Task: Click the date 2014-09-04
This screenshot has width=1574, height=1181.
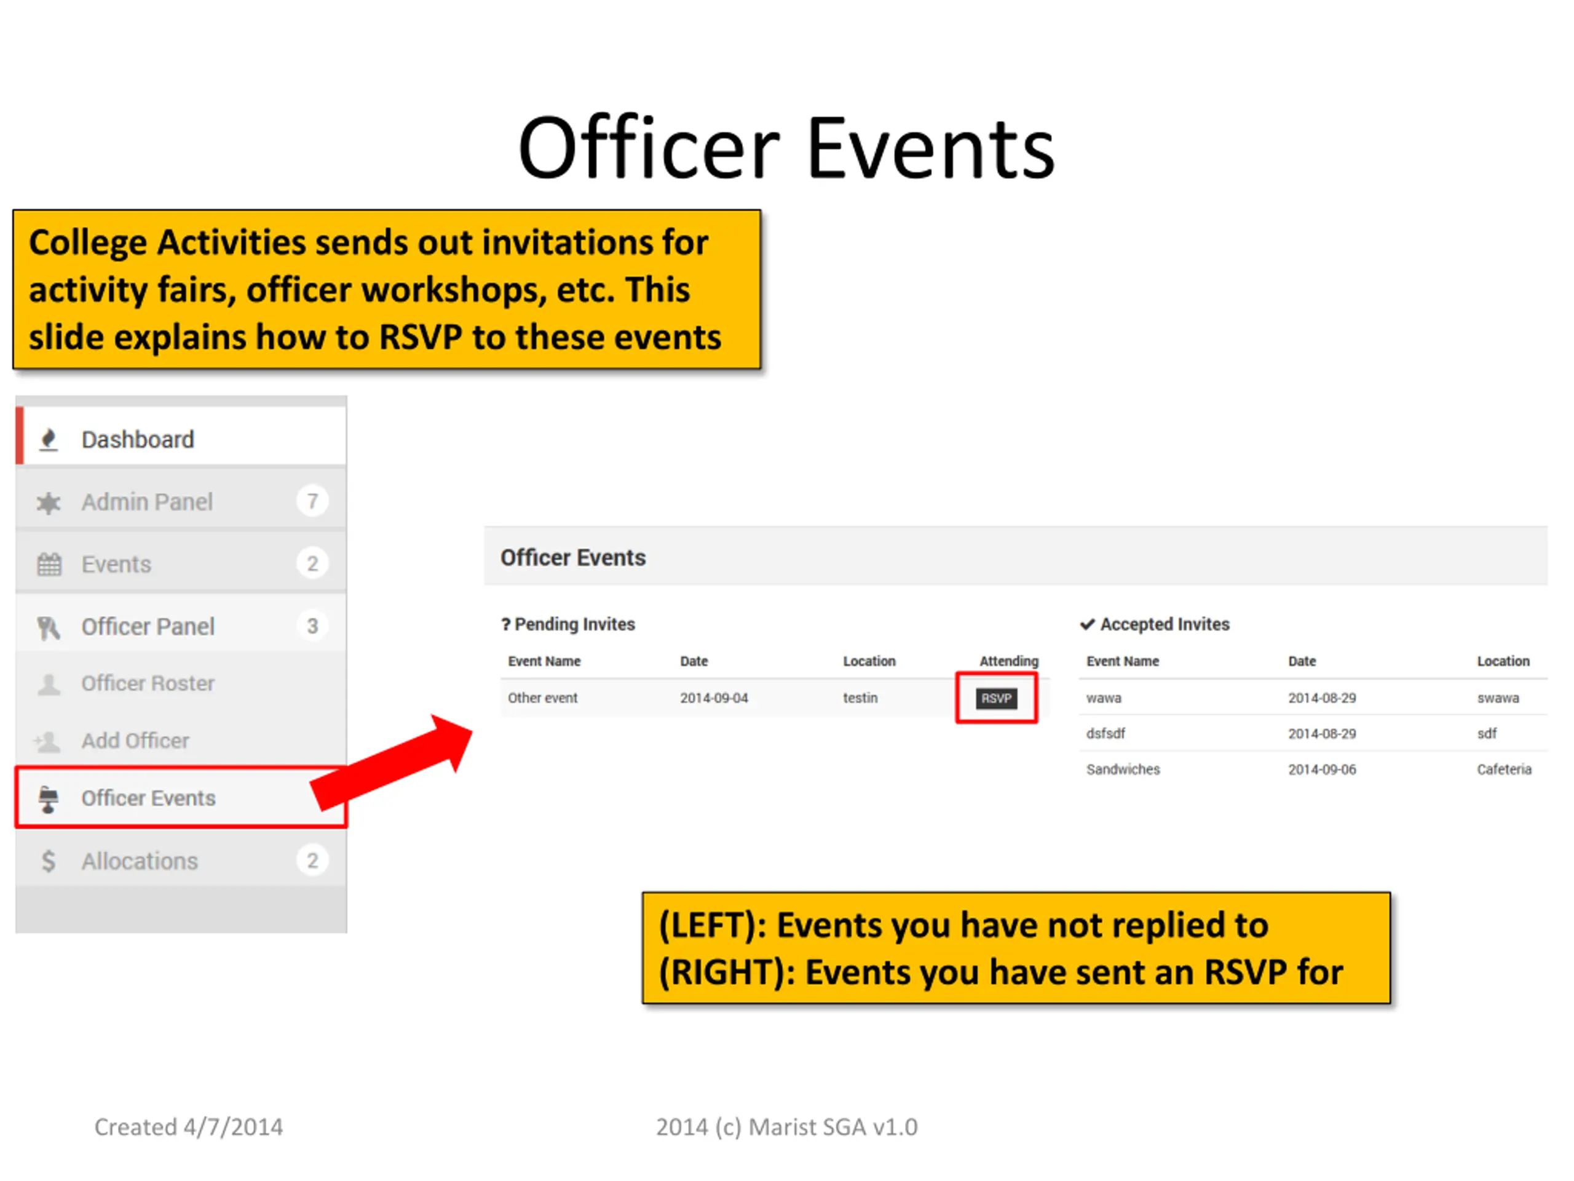Action: [714, 698]
